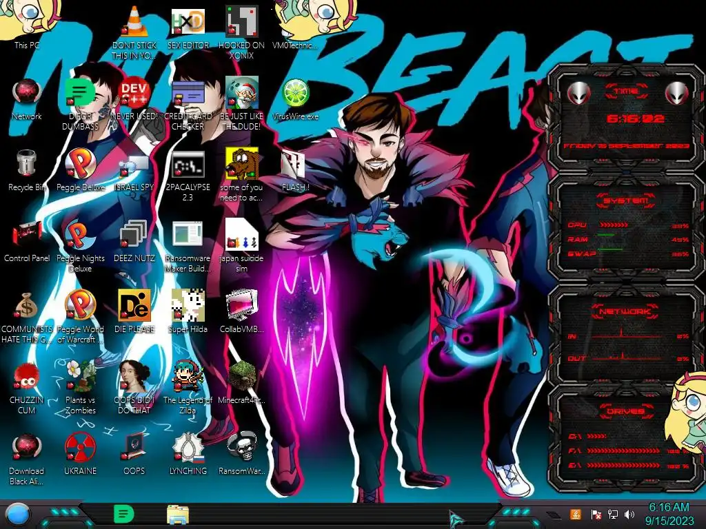Click the CPU usage row in System widget
This screenshot has width=706, height=529.
tap(628, 225)
